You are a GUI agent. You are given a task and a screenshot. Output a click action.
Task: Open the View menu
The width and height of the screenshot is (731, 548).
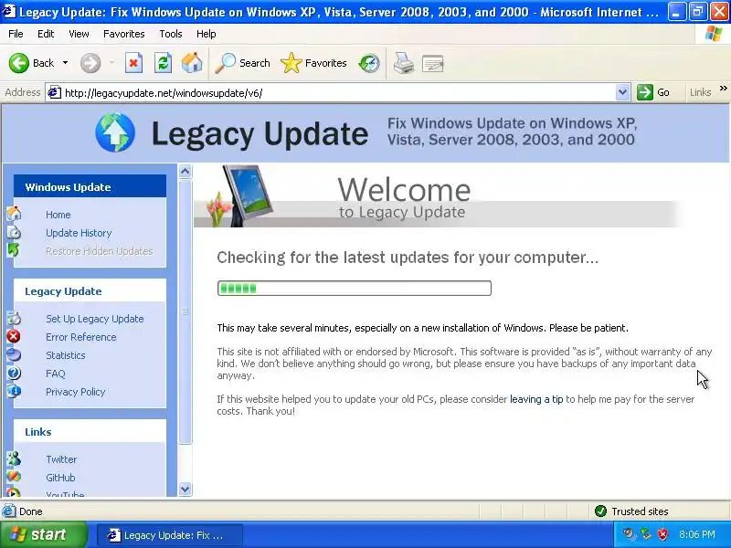[x=79, y=34]
